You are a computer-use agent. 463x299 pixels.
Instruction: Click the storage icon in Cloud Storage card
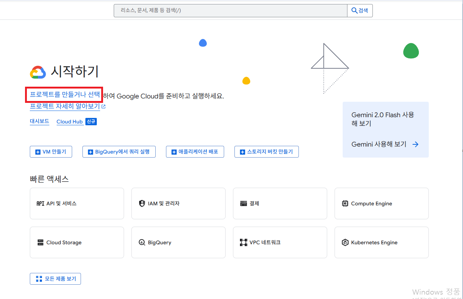pyautogui.click(x=40, y=242)
